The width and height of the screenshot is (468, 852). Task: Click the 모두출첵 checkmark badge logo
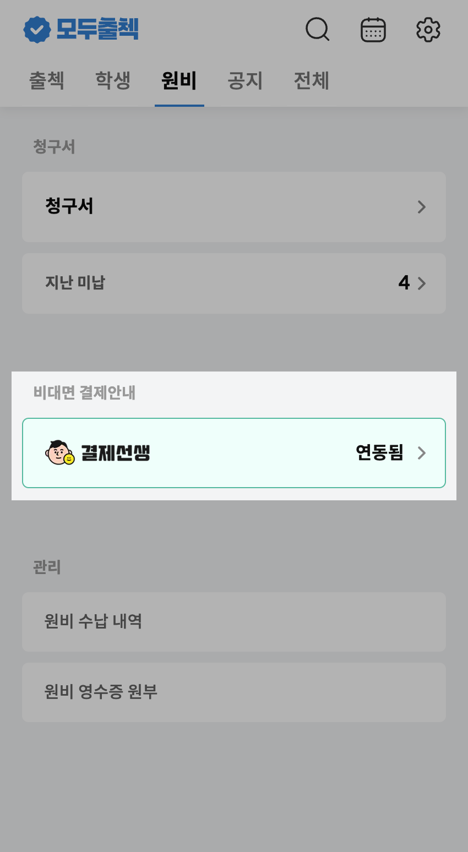[x=36, y=30]
